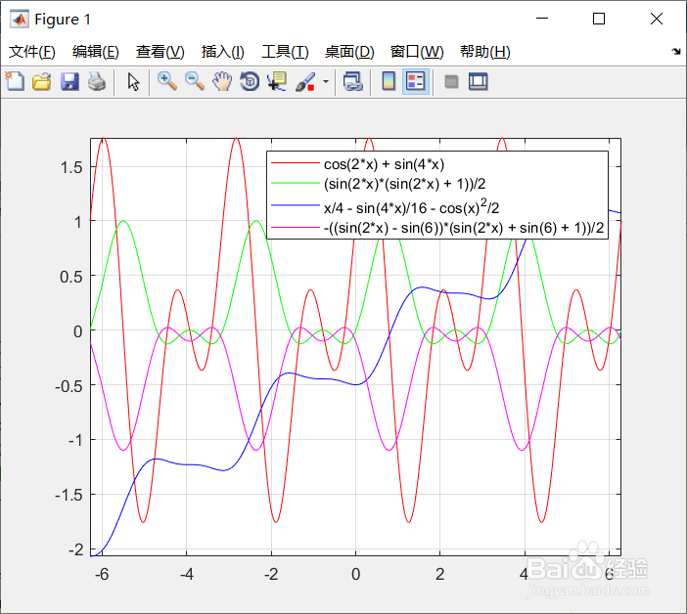Select legend entry (sin(2*x)*(sin(2*x) + 1))/2
This screenshot has height=614, width=687.
(404, 184)
